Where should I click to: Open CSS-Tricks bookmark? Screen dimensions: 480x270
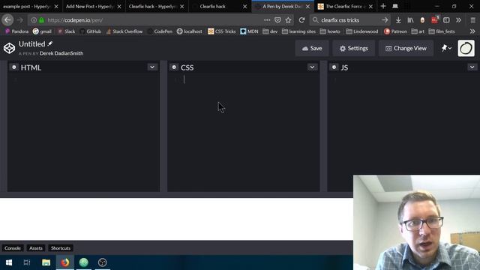(222, 31)
